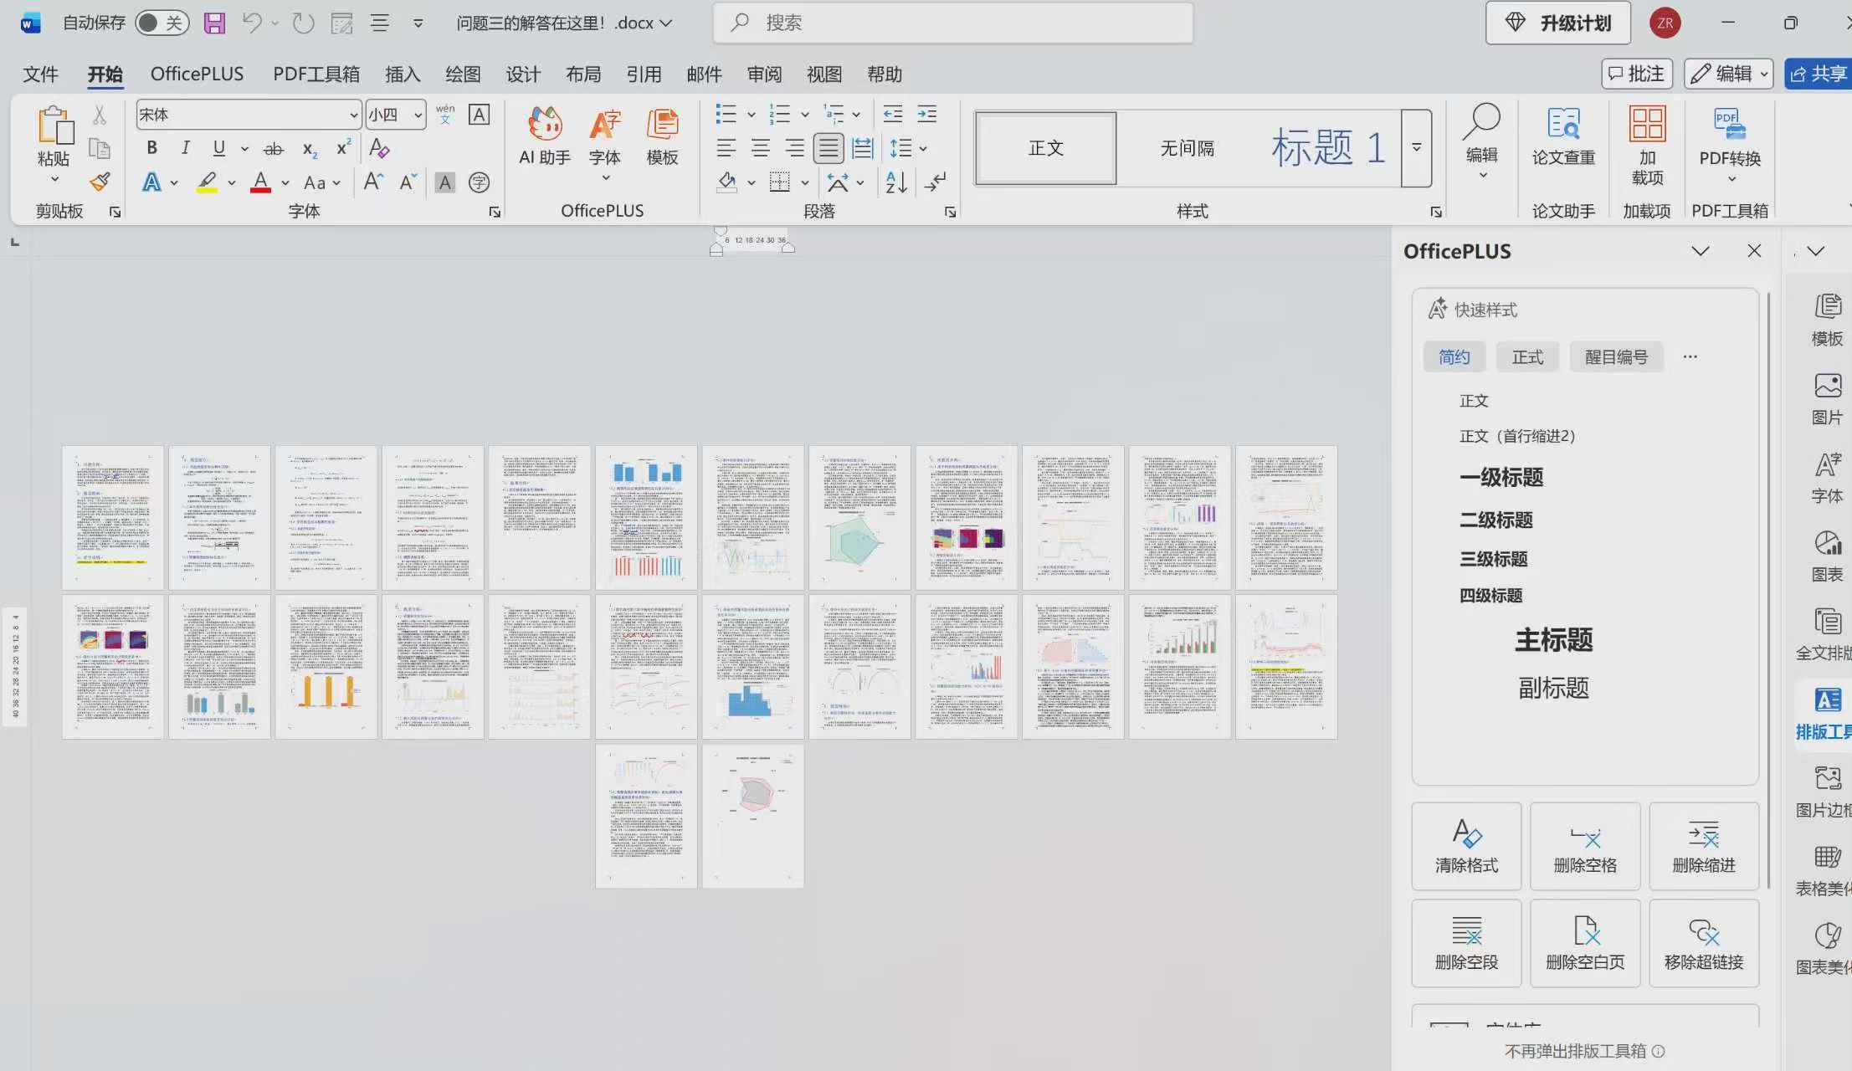Screen dimensions: 1852x1071
Task: Click the 共享 share button
Action: 1817,74
